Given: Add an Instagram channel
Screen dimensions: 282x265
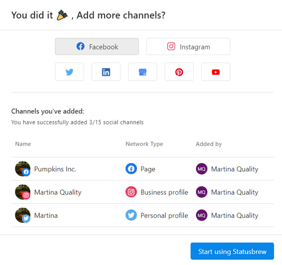Looking at the screenshot, I should click(188, 46).
